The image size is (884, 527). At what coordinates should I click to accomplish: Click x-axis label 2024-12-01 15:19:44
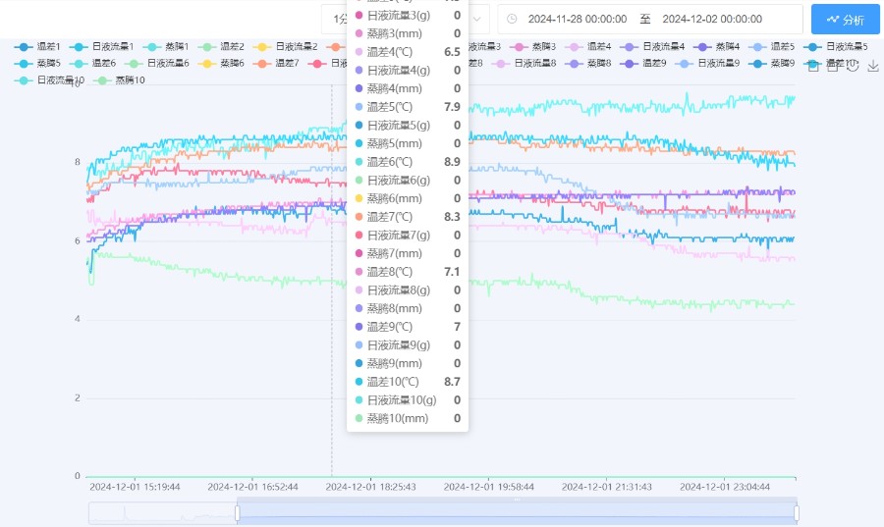[135, 487]
